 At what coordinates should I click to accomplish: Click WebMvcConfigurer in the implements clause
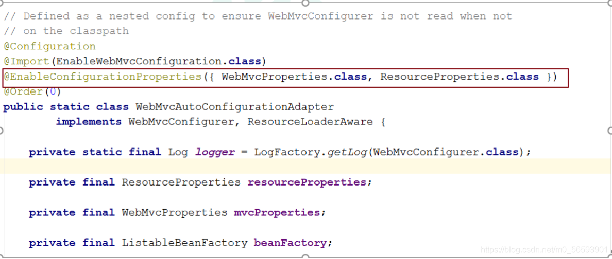click(x=181, y=122)
